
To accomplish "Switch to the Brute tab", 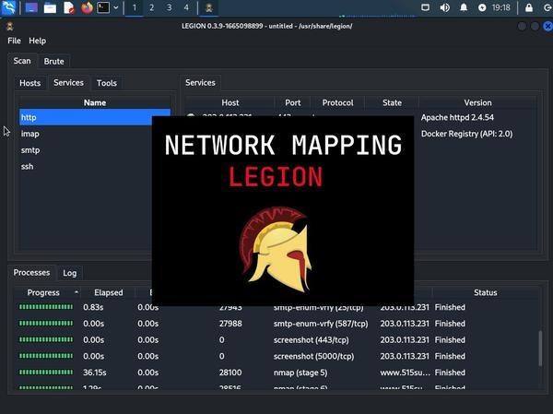I will (53, 61).
